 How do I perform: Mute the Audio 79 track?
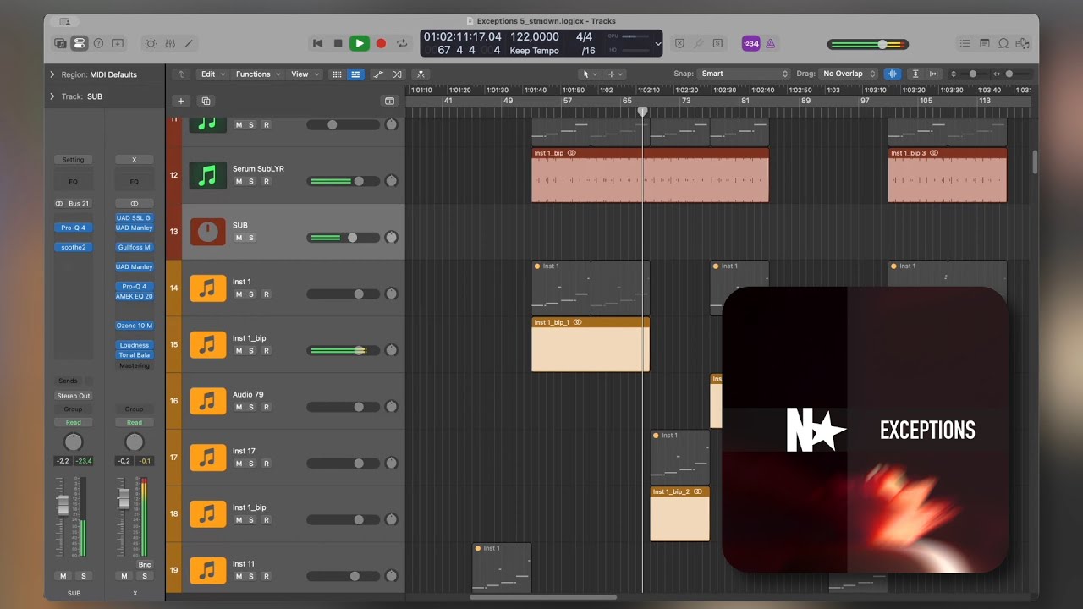[x=239, y=407]
